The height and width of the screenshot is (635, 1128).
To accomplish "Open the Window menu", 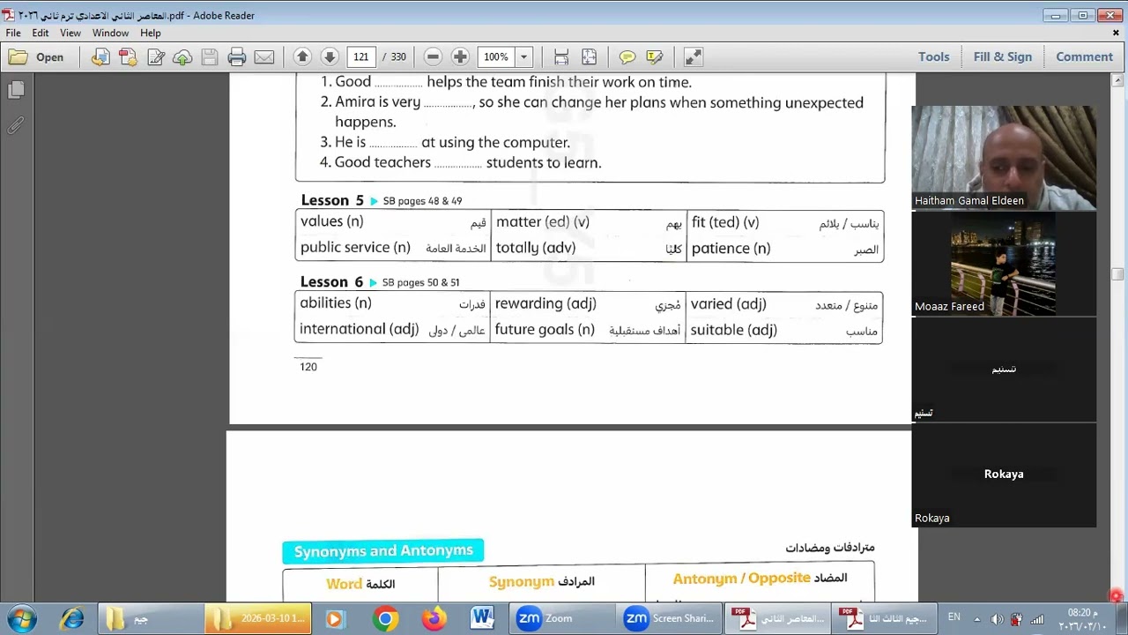I will pyautogui.click(x=111, y=33).
